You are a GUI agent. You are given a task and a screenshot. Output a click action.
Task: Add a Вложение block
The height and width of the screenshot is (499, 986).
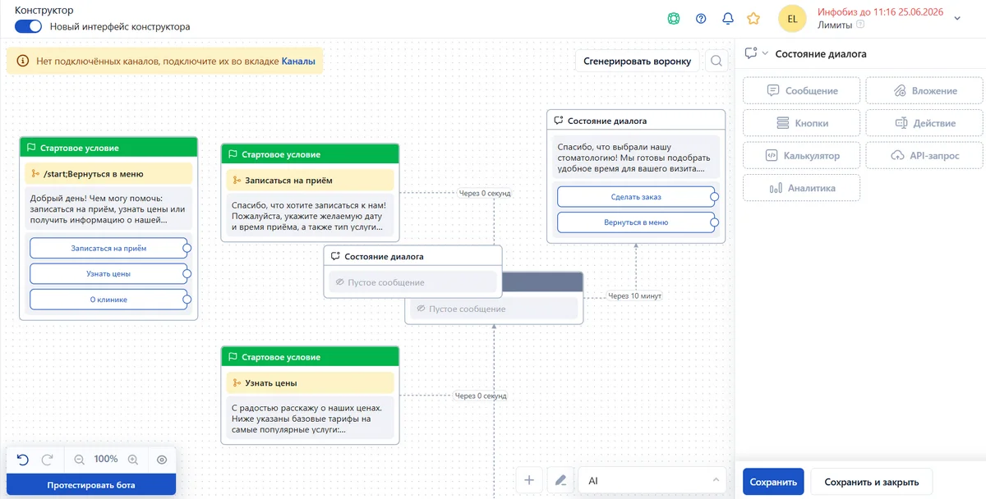click(x=924, y=90)
